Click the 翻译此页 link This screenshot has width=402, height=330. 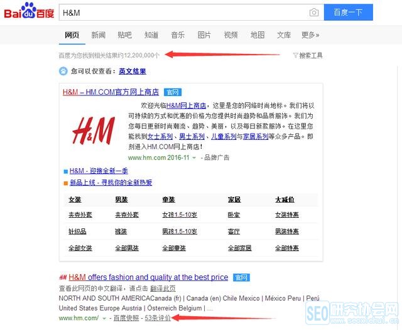tap(163, 289)
